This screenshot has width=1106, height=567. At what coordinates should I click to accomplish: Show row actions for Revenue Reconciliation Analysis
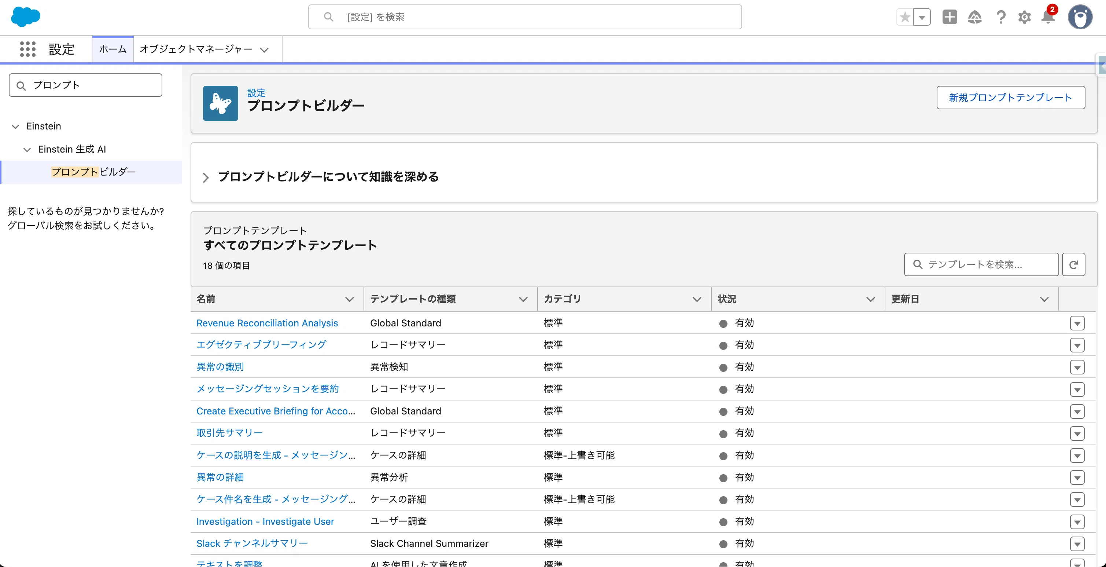(x=1077, y=323)
